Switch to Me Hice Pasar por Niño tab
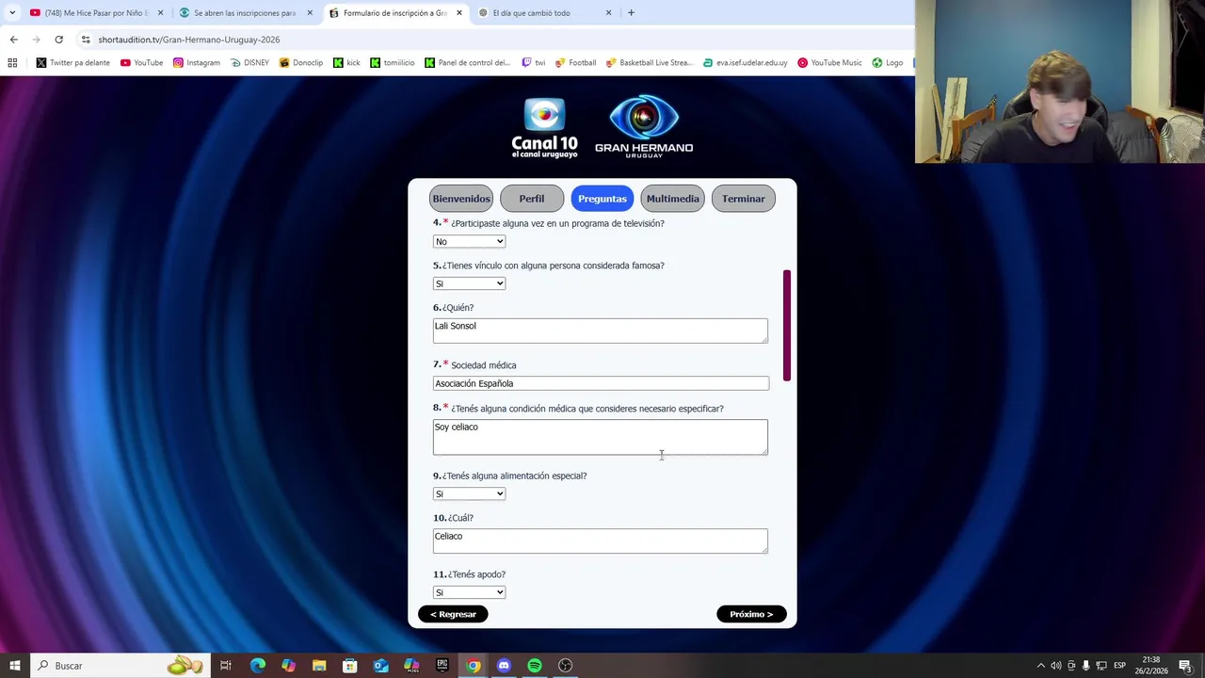 96,13
